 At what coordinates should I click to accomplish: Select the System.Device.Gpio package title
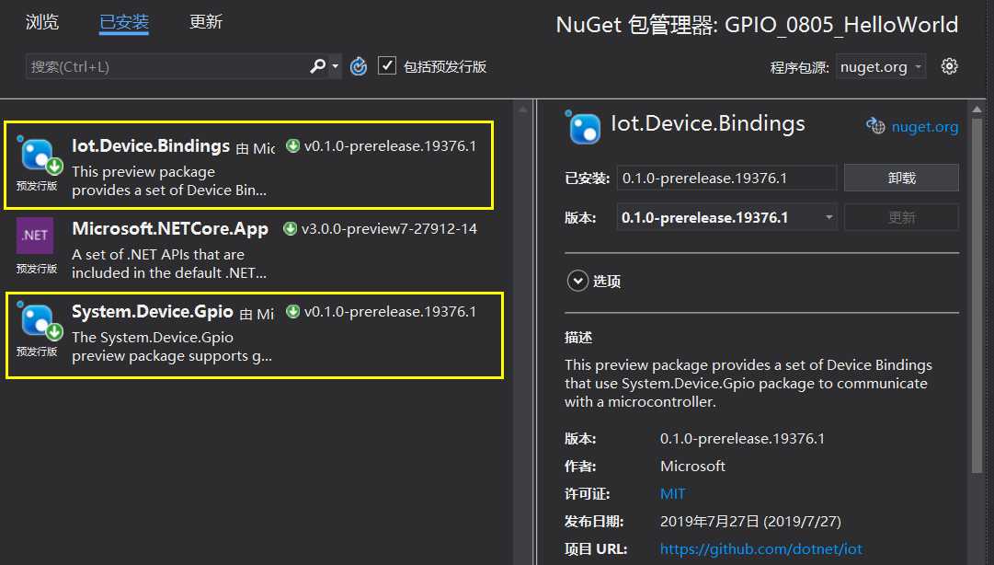[x=152, y=311]
